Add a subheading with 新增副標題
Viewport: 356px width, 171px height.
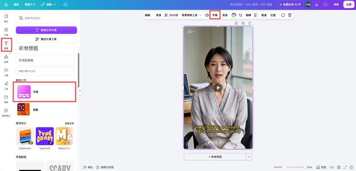[x=45, y=60]
